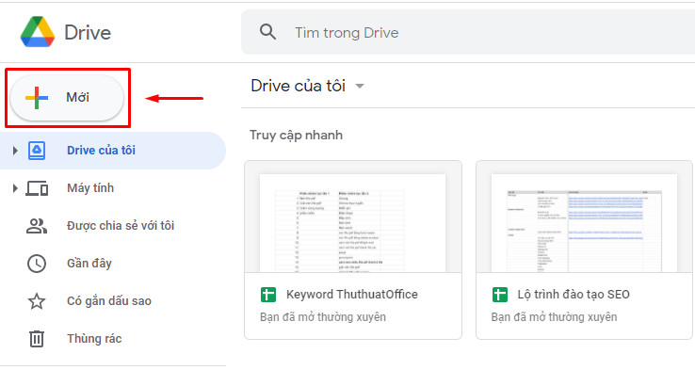Viewport: 695px width, 370px height.
Task: Open Gần đây section
Action: pos(113,264)
